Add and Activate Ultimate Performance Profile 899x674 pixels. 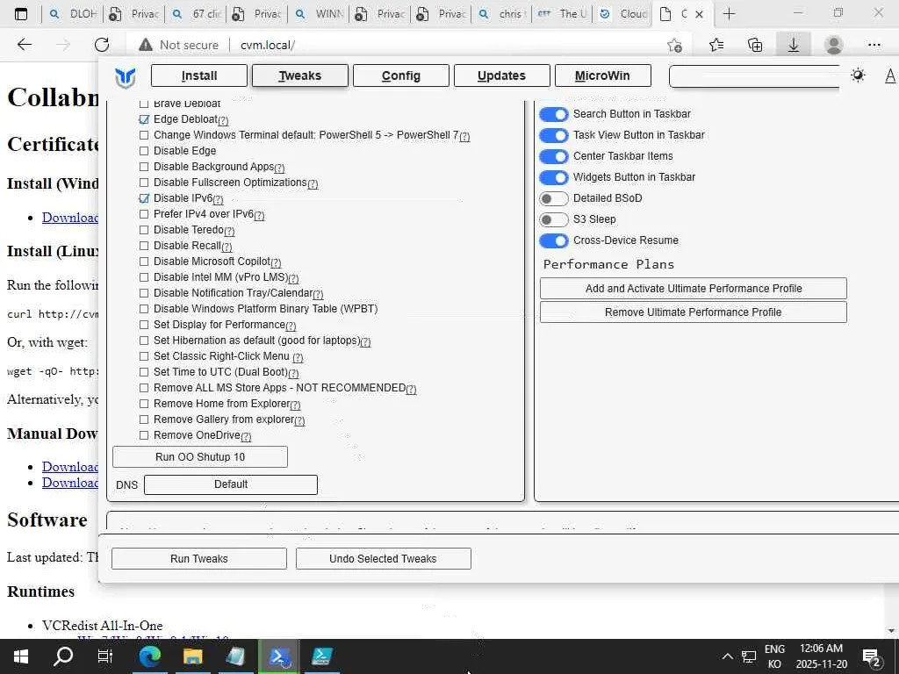(x=694, y=288)
